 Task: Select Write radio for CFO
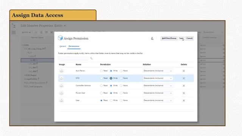111,78
